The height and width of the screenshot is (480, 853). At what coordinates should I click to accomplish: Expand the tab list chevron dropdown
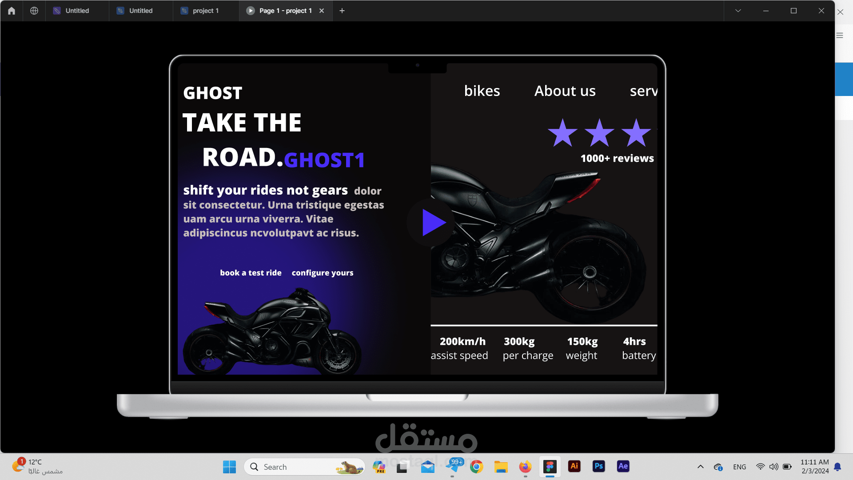click(738, 11)
